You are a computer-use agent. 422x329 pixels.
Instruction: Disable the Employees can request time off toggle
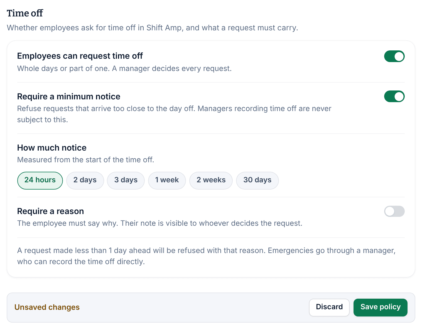[394, 56]
